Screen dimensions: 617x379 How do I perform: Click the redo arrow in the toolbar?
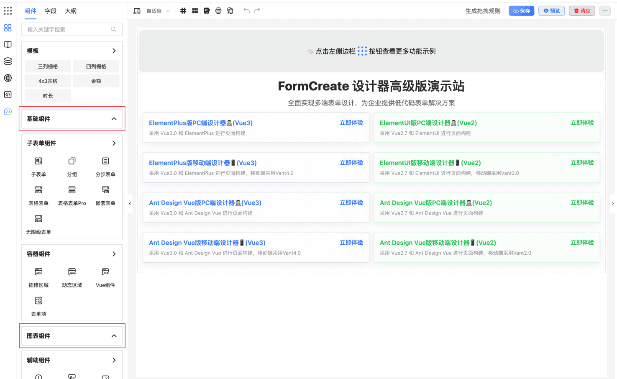(257, 11)
